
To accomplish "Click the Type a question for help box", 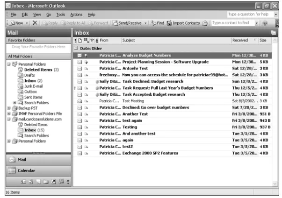I will [x=250, y=14].
